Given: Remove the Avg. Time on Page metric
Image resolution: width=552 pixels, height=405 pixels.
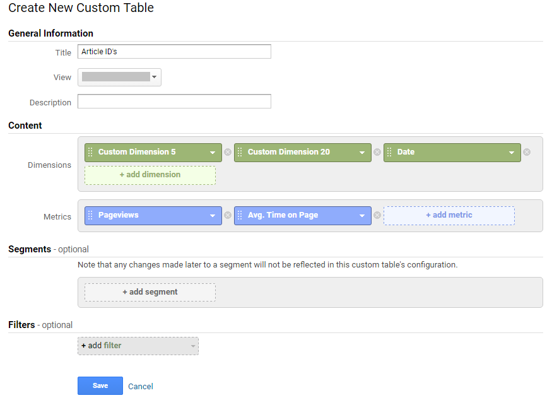Looking at the screenshot, I should coord(377,215).
